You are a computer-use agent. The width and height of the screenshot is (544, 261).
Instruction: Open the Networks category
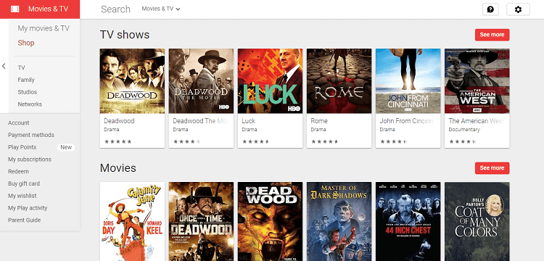pos(30,104)
